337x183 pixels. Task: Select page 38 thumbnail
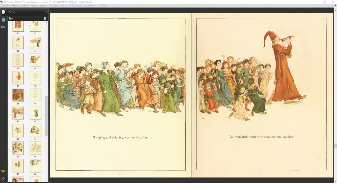(36, 78)
